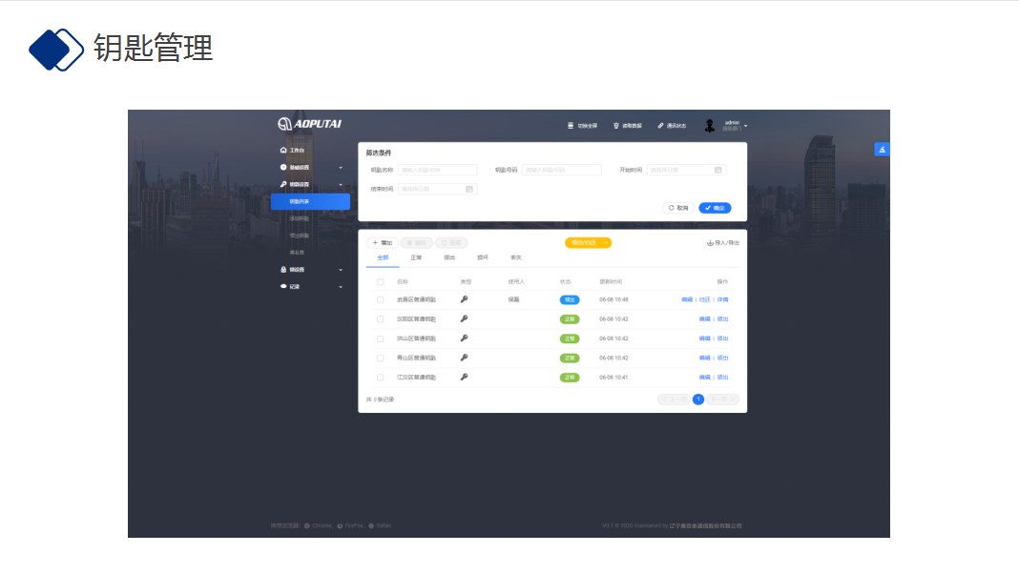Click basic settings circle icon in sidebar

tap(283, 168)
